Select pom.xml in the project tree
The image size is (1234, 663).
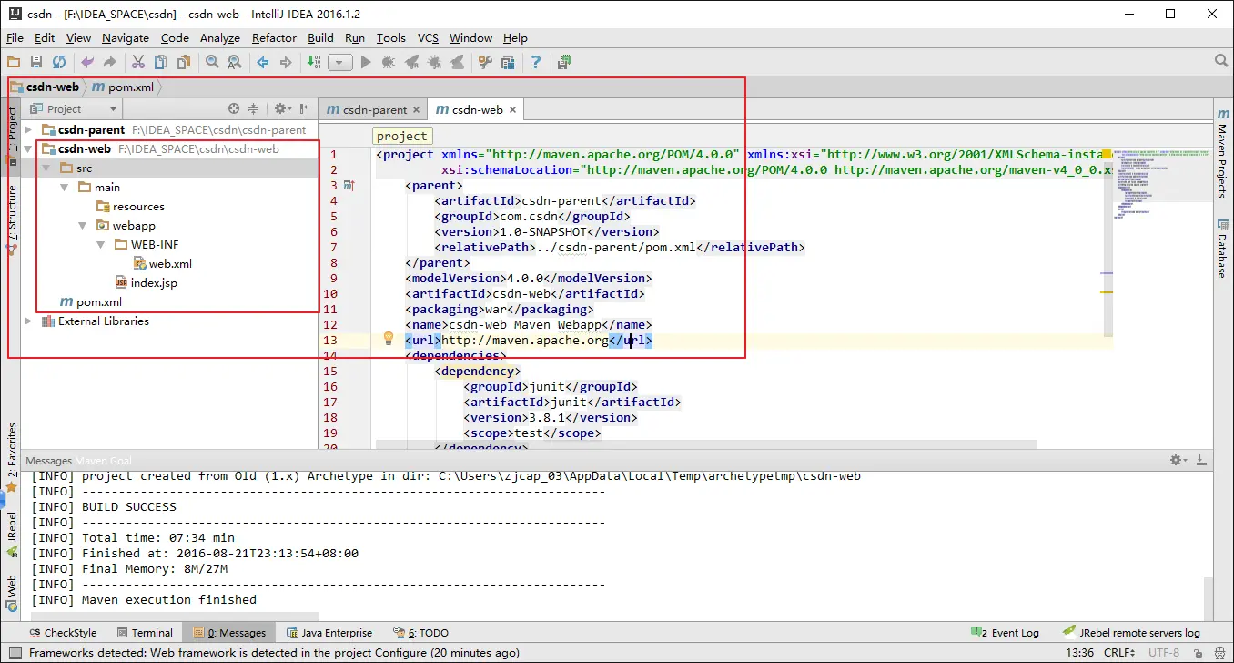point(90,302)
